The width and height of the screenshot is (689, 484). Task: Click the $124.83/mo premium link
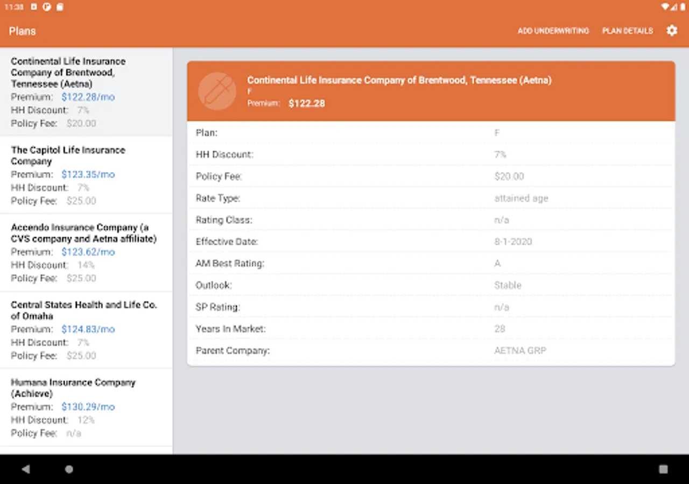[x=88, y=330]
